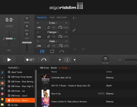Image resolution: width=137 pixels, height=107 pixels.
Task: Open the Echo effect dropdown
Action: [x=53, y=23]
